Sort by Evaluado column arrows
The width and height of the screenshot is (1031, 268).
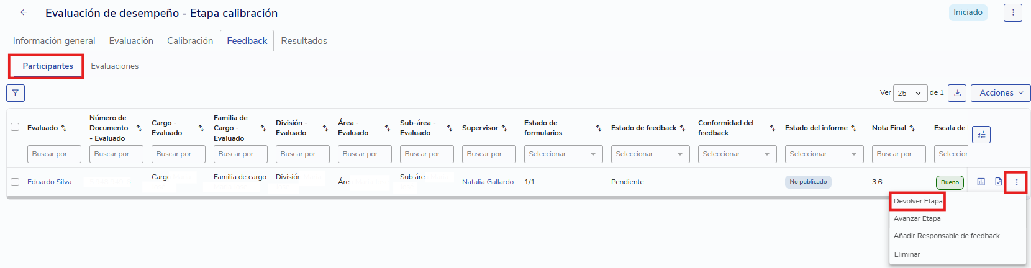click(63, 128)
